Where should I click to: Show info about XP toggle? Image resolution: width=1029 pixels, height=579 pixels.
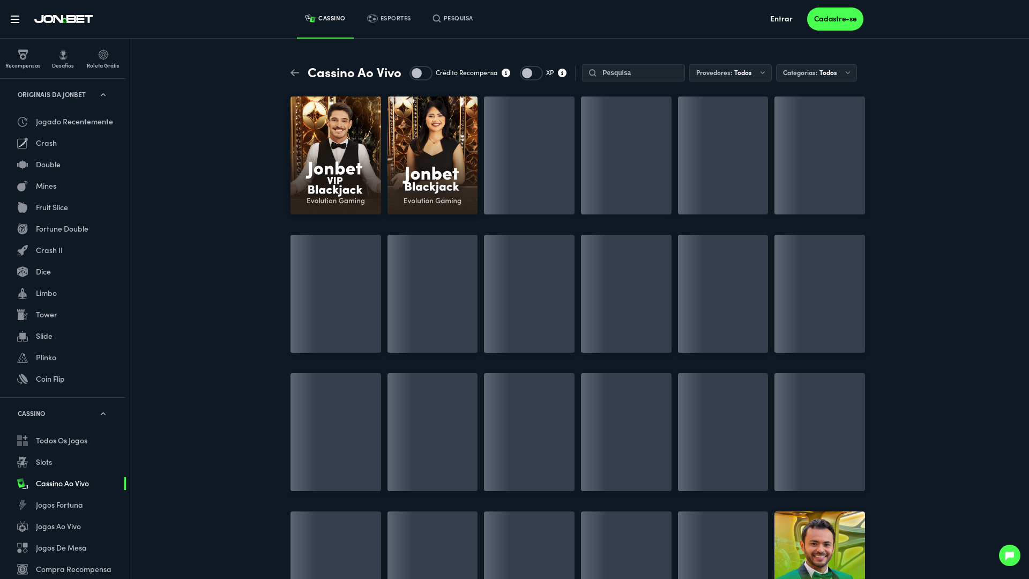[562, 73]
